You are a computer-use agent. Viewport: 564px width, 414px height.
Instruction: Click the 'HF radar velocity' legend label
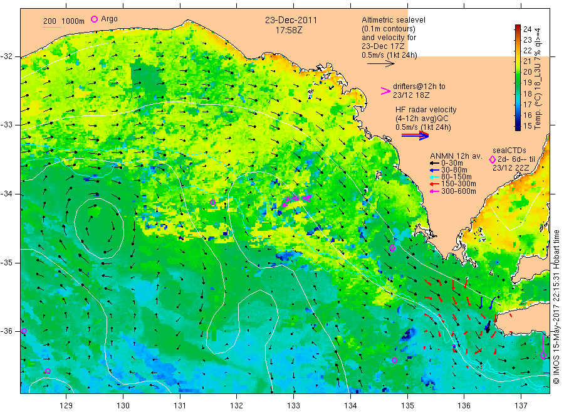(x=426, y=110)
